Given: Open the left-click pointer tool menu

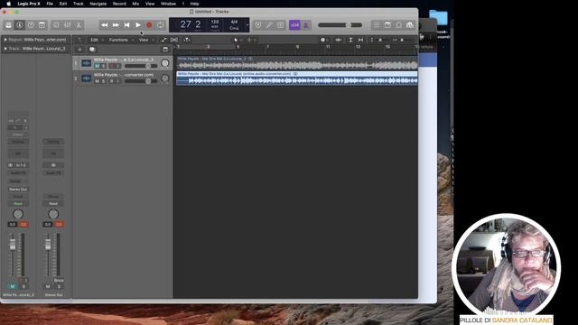Looking at the screenshot, I should pyautogui.click(x=237, y=40).
